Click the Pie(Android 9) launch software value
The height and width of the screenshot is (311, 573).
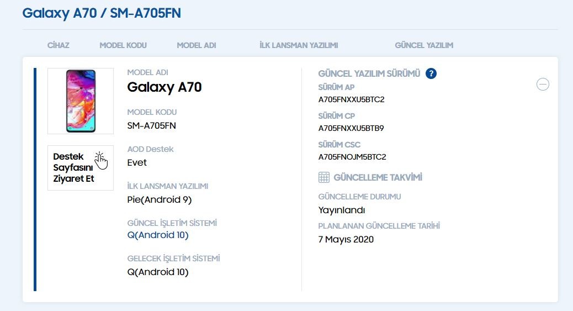click(160, 200)
